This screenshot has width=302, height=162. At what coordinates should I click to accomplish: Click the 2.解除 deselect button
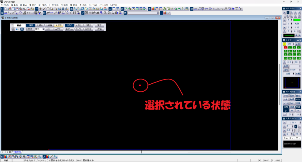40,25
